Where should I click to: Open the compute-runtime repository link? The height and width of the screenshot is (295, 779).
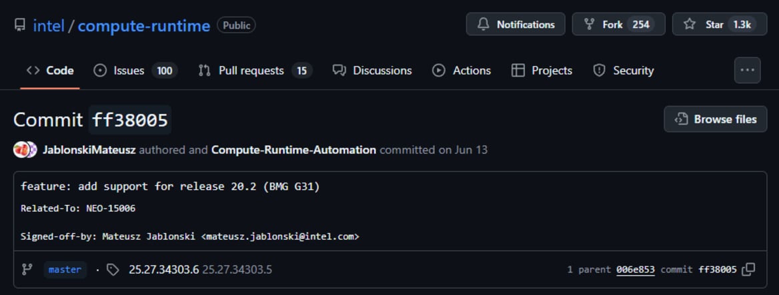click(143, 25)
